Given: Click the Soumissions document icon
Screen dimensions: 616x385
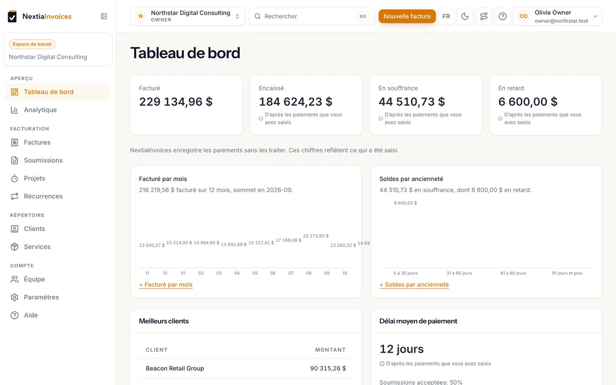Looking at the screenshot, I should coord(14,160).
